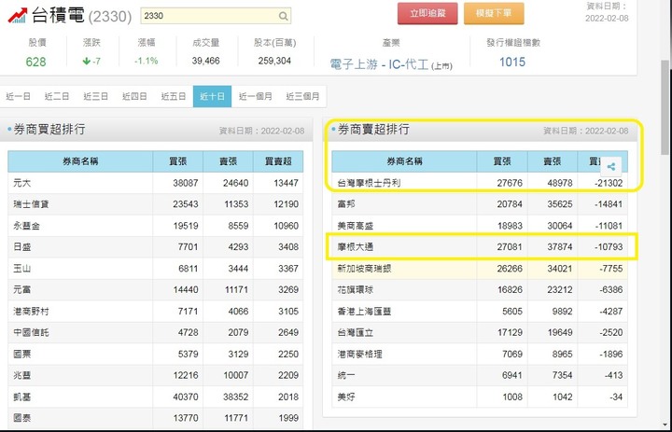Click 買張 header in buy ranking table
Image resolution: width=672 pixels, height=432 pixels.
(178, 161)
